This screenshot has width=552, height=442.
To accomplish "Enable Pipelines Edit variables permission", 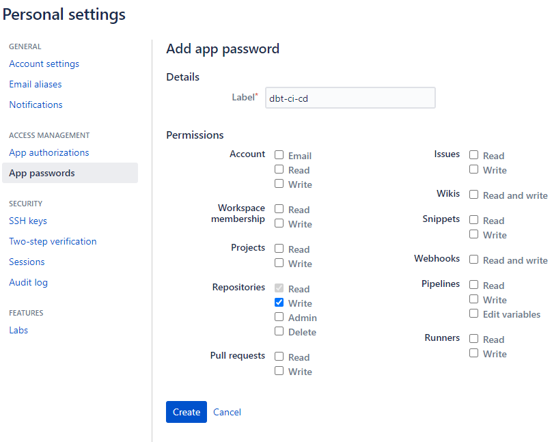I will [x=474, y=314].
